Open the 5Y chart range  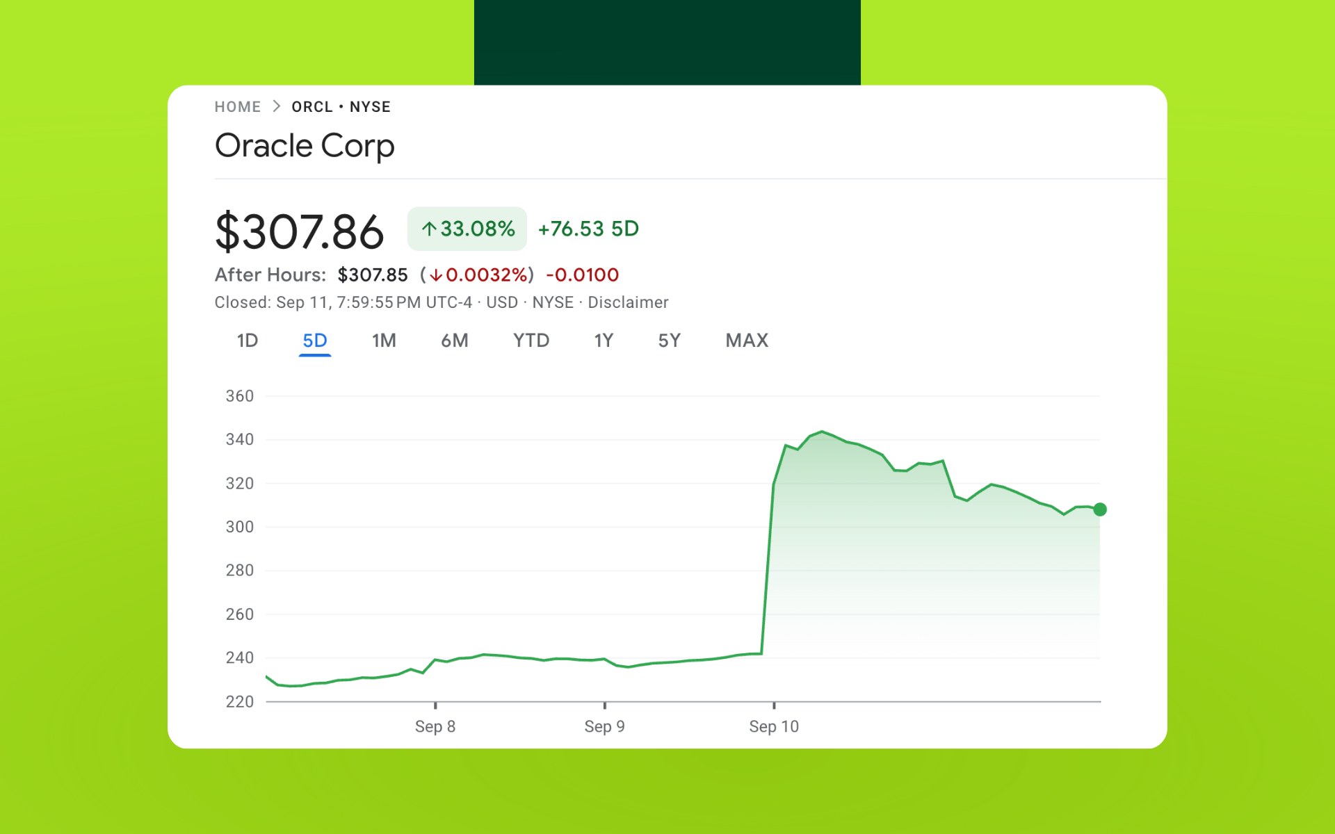[669, 341]
